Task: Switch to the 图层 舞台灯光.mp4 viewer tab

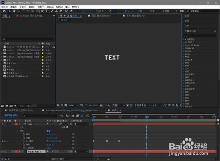Action: tap(101, 16)
